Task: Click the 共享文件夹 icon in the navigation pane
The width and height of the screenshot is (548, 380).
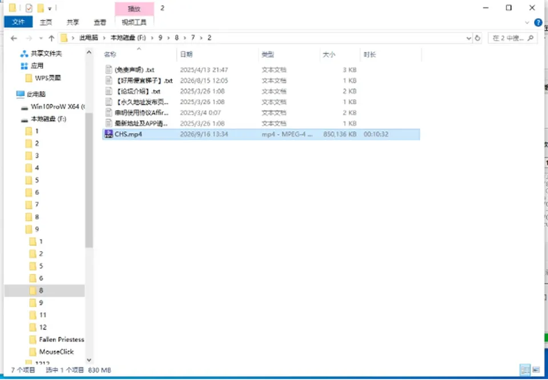Action: (24, 54)
